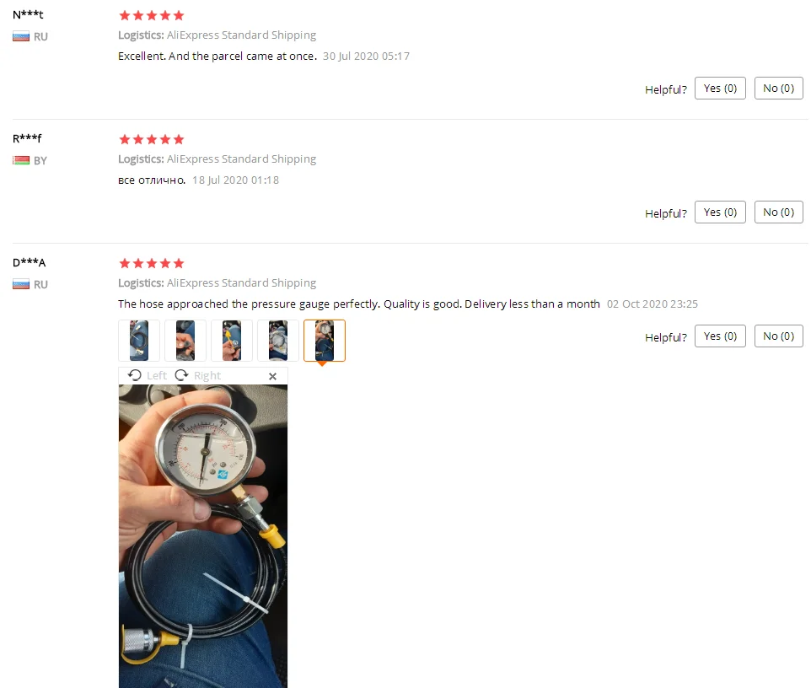This screenshot has height=688, width=811.
Task: Vote No on N***t's review
Action: click(x=778, y=88)
